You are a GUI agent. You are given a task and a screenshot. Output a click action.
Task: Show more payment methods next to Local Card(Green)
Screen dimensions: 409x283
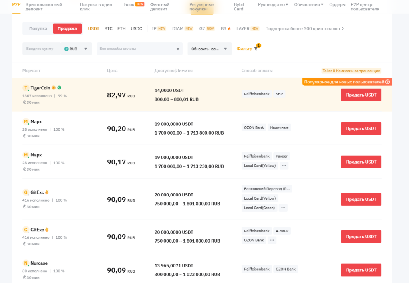[283, 208]
